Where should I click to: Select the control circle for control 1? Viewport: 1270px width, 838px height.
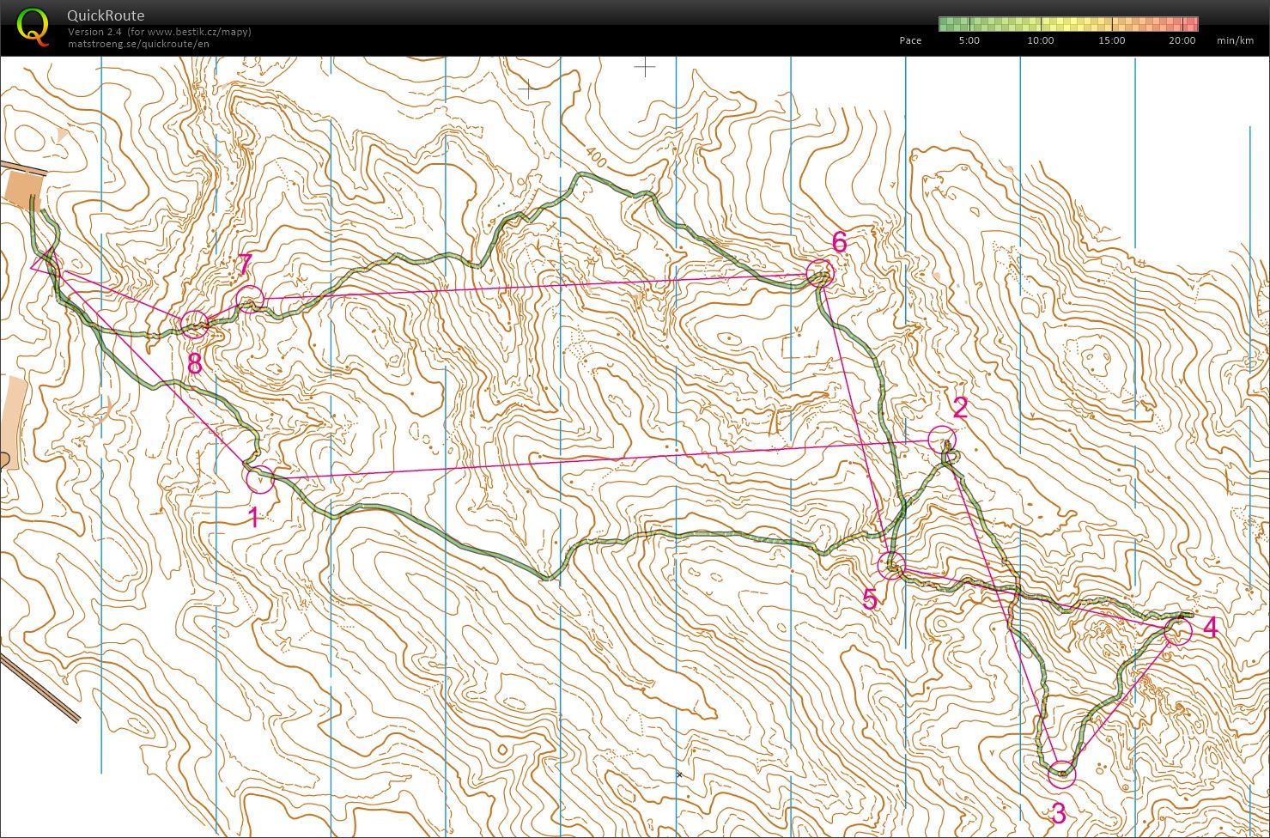pos(260,478)
